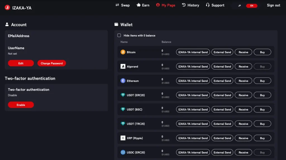Click the Change Password button
This screenshot has width=286, height=160.
52,63
